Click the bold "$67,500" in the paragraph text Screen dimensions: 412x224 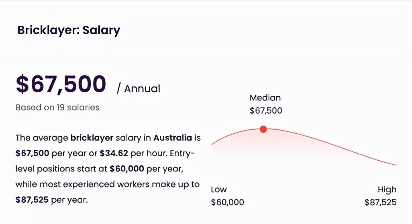[x=32, y=153]
